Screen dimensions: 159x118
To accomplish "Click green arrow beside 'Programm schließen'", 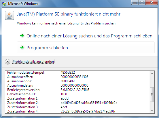I will click(22, 47).
